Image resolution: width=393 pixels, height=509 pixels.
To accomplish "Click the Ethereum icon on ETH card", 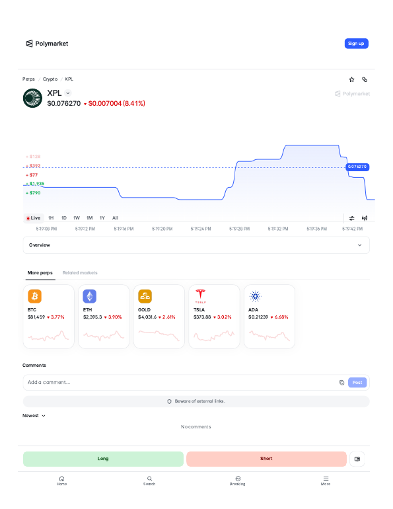I will pos(90,296).
